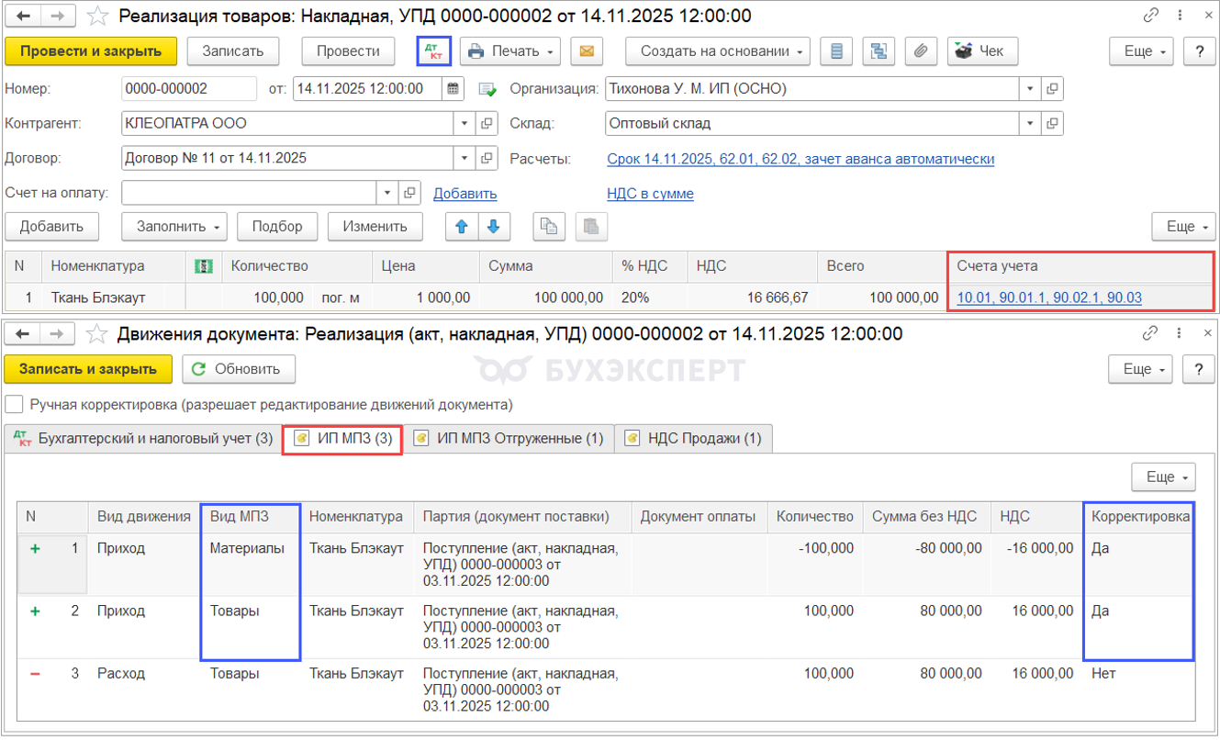The width and height of the screenshot is (1220, 740).
Task: Copy rows with the copy icon above the table
Action: pyautogui.click(x=549, y=226)
